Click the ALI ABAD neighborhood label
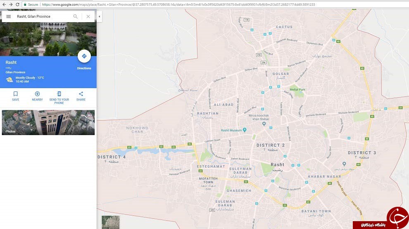The height and width of the screenshot is (229, 409). tap(224, 105)
